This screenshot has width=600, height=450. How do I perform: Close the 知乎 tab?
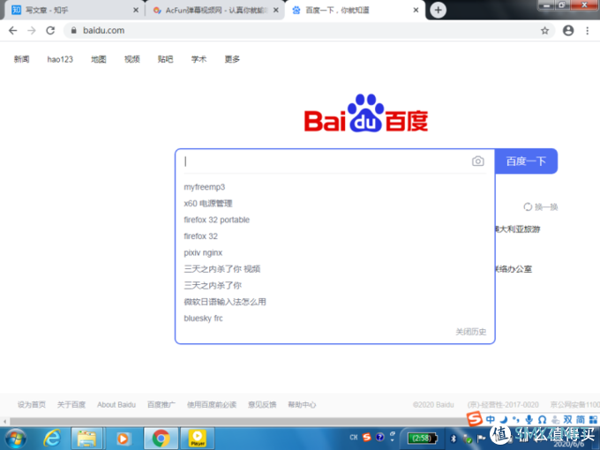click(x=136, y=11)
